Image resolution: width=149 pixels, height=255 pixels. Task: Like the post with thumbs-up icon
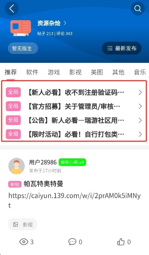pyautogui.click(x=121, y=242)
